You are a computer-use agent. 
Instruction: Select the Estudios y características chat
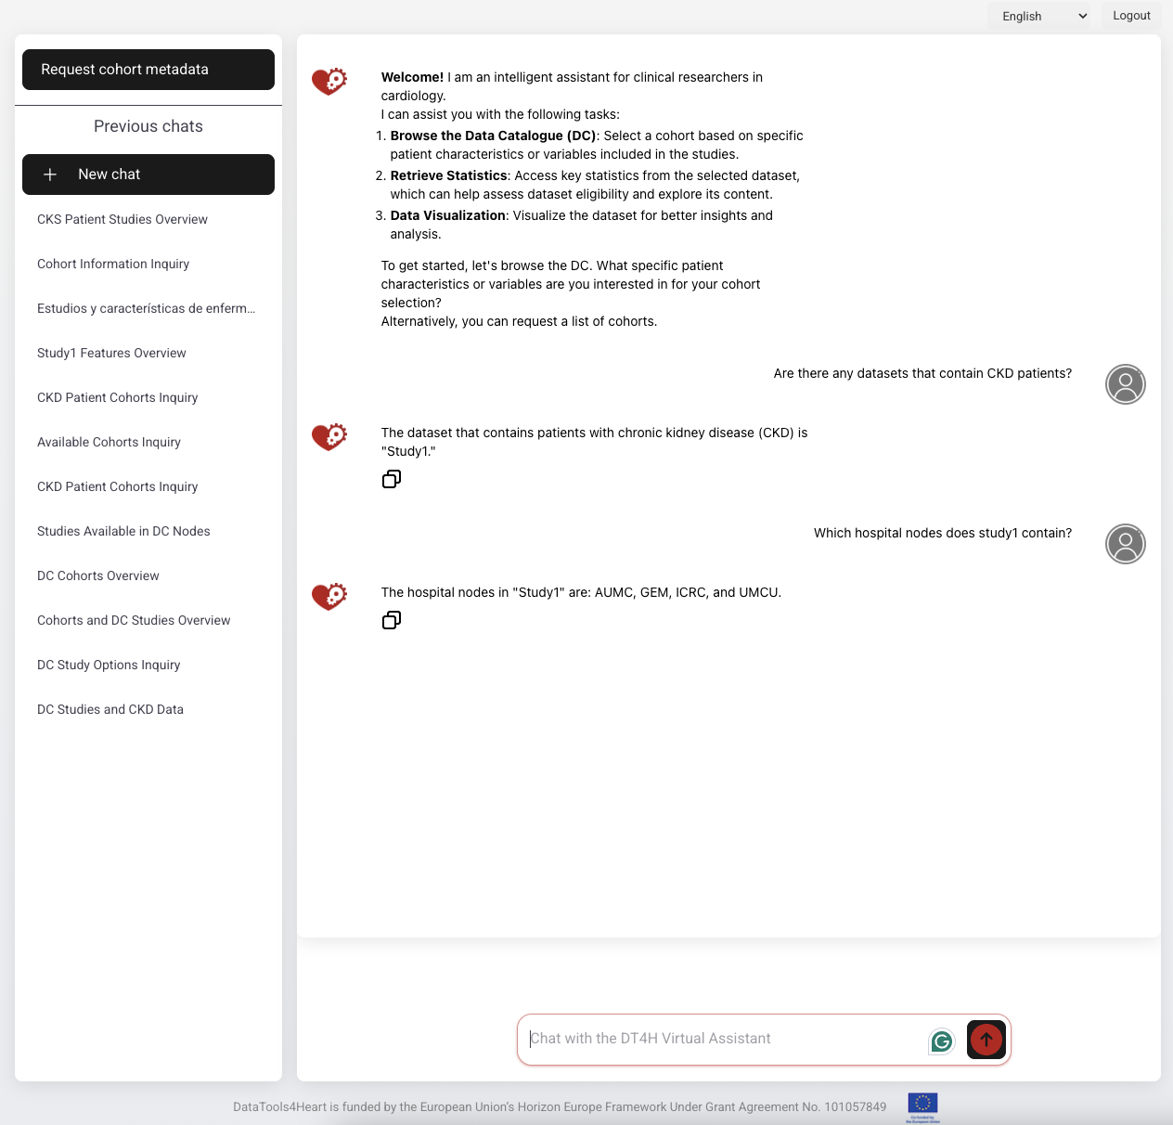pos(146,308)
